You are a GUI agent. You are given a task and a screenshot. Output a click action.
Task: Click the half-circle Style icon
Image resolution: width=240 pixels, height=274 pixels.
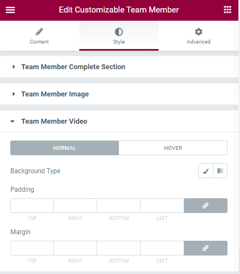119,32
